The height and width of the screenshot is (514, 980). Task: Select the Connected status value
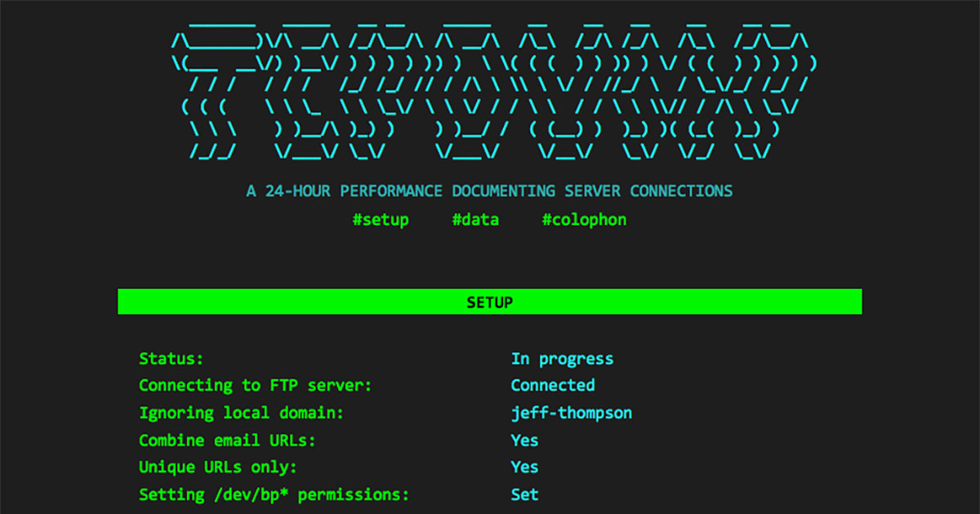coord(553,385)
